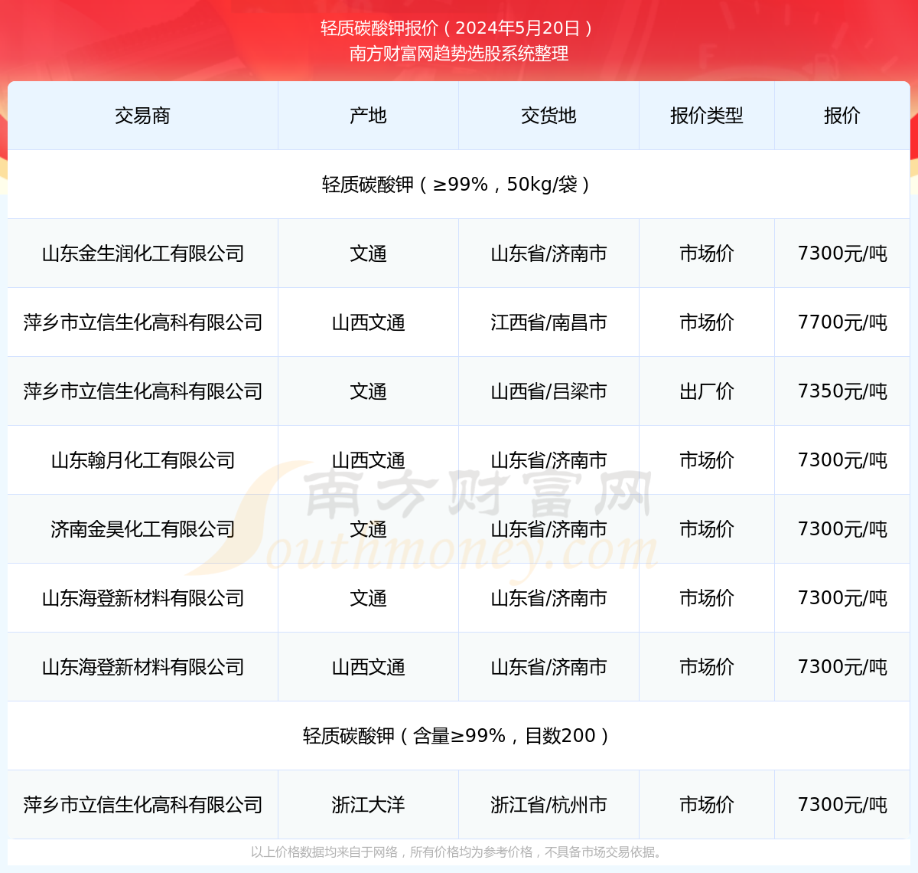Click trader 山东金生润化工有限公司
This screenshot has width=918, height=873.
(x=143, y=253)
